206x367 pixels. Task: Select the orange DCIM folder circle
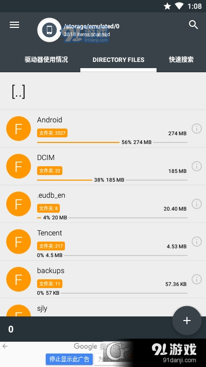(x=19, y=166)
